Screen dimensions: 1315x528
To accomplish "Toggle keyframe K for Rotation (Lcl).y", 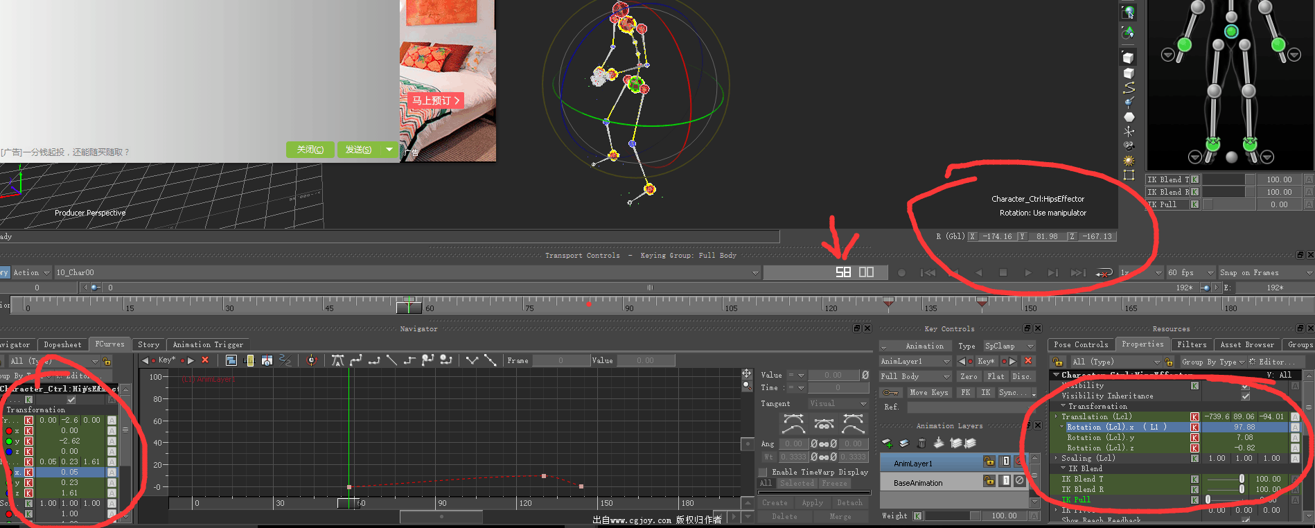I will (1194, 438).
